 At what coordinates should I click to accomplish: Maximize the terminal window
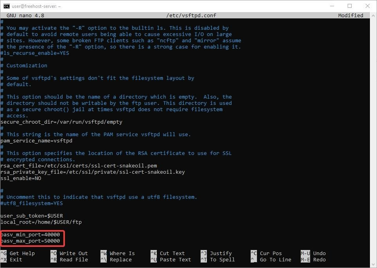point(349,6)
